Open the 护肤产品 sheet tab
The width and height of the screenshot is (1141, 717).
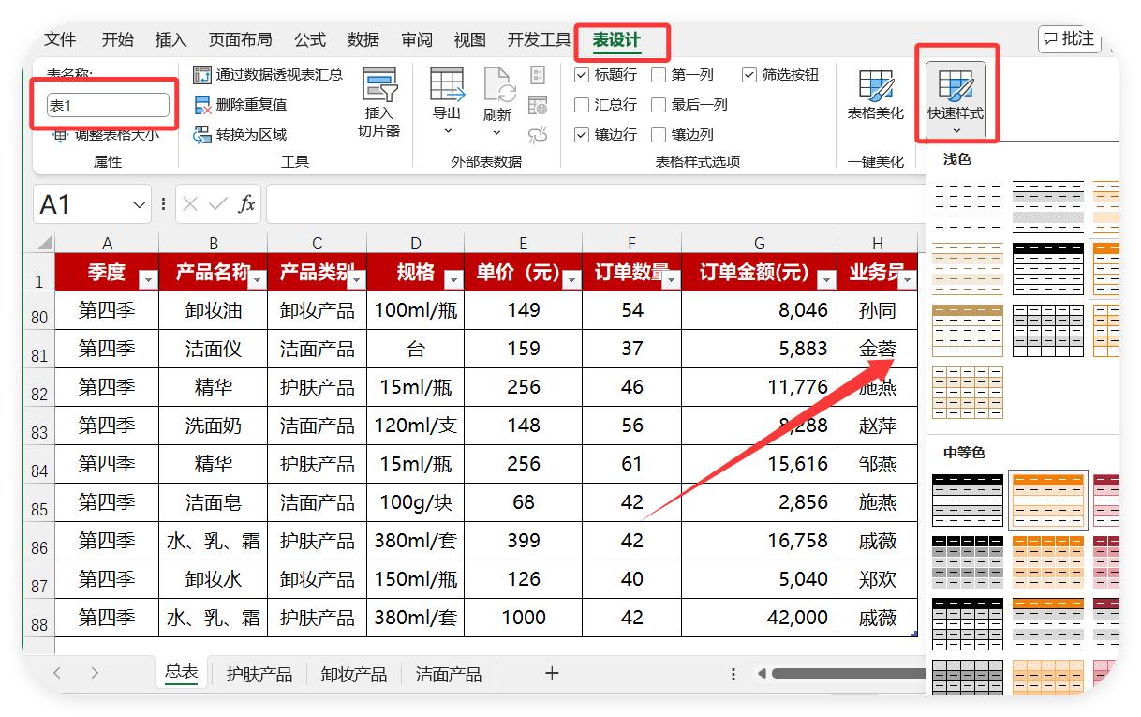click(259, 674)
